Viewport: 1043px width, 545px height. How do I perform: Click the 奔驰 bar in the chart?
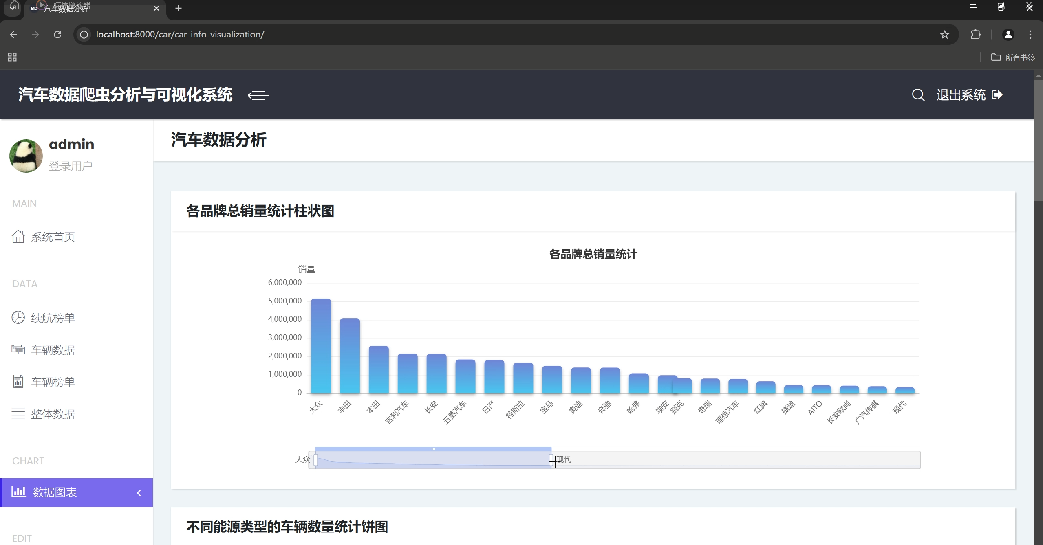click(x=610, y=380)
